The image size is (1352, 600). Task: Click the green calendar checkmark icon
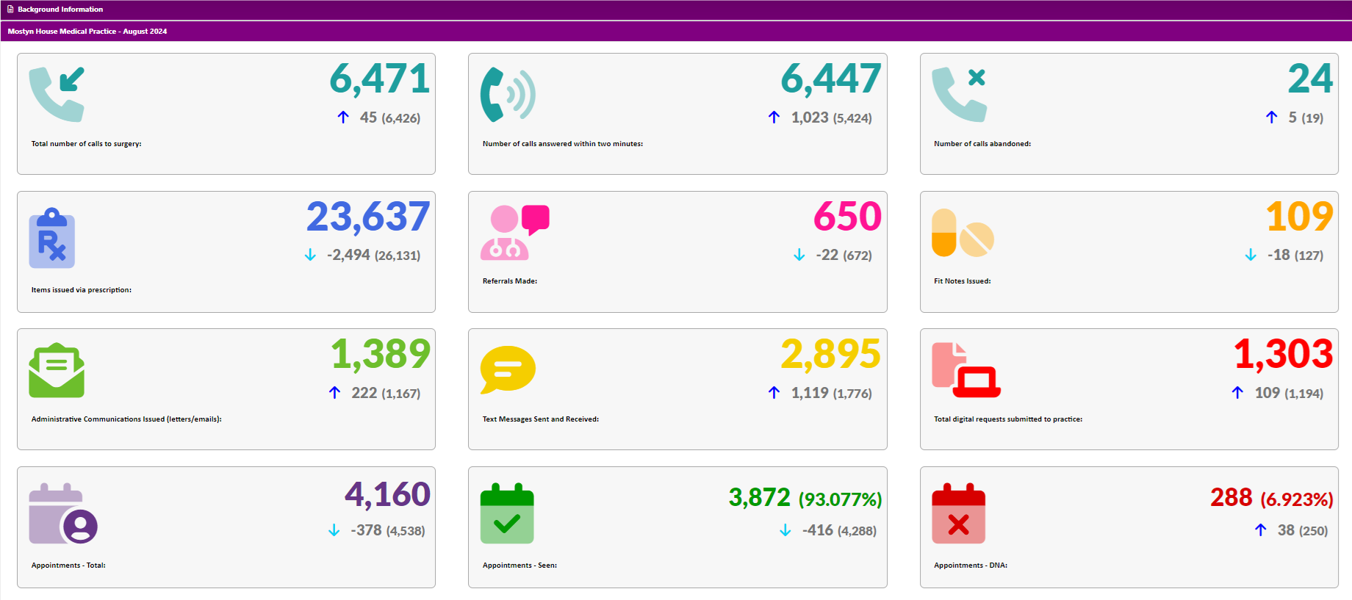tap(507, 513)
